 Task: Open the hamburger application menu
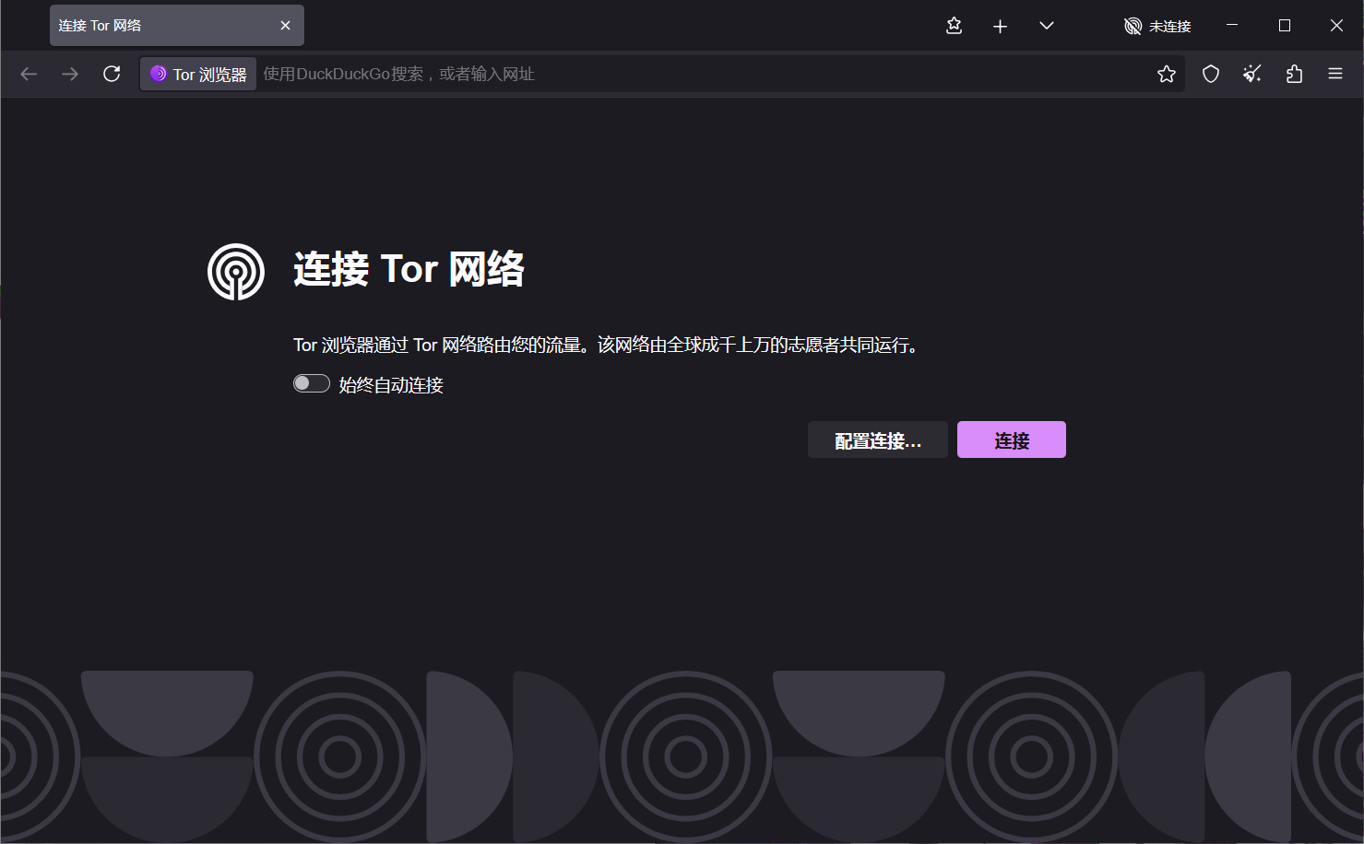pyautogui.click(x=1334, y=74)
